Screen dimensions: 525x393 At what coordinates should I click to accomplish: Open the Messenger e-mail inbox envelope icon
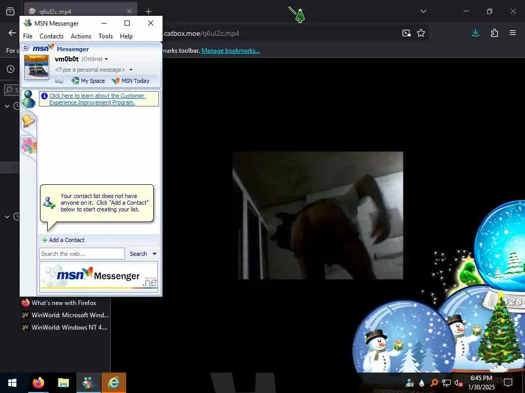tap(59, 80)
